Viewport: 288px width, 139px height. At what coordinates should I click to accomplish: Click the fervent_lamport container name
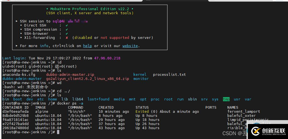[x=244, y=112]
